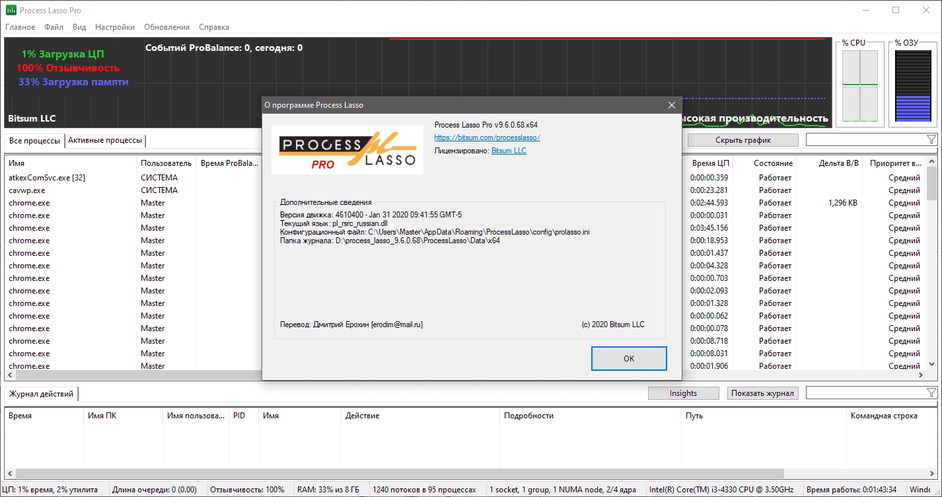942x497 pixels.
Task: Click the Process Lasso title bar app icon
Action: (x=11, y=11)
